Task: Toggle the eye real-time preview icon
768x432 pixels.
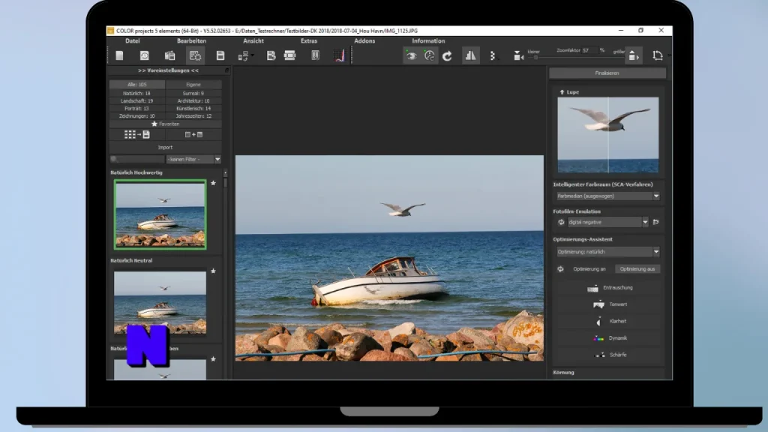Action: pyautogui.click(x=412, y=55)
